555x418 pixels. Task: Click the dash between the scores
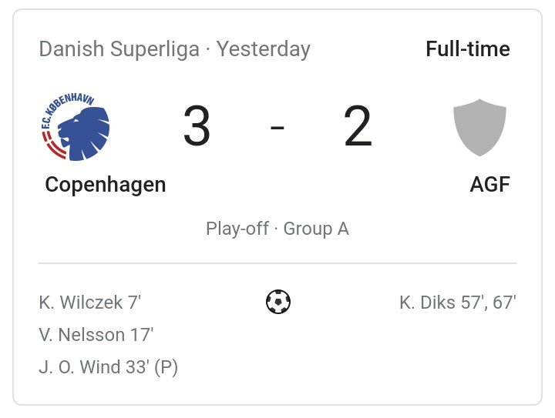pos(277,128)
